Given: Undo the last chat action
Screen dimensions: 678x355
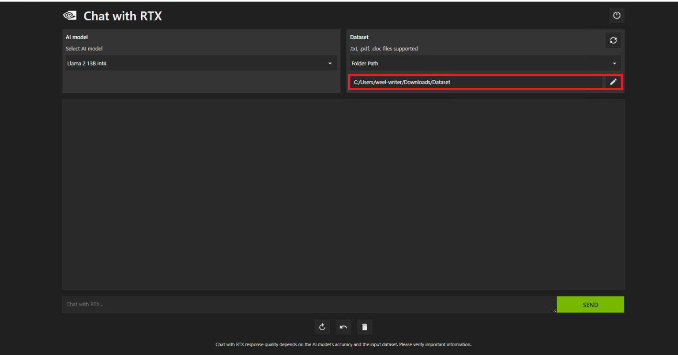Looking at the screenshot, I should tap(343, 327).
